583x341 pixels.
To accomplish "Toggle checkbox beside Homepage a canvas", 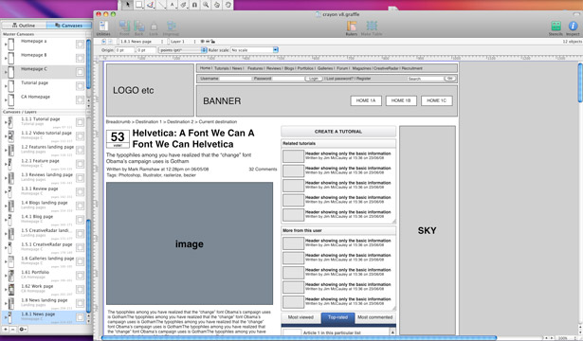I will click(x=80, y=45).
